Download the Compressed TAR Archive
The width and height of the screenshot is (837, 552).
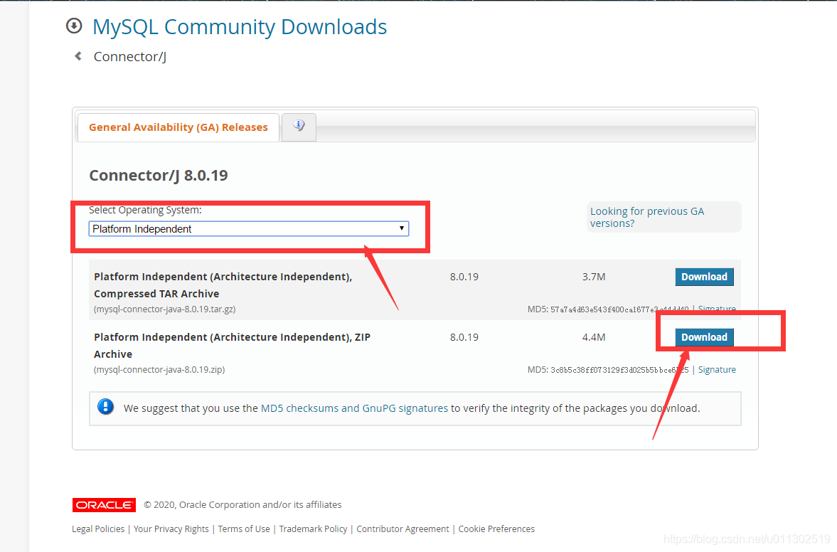click(704, 277)
